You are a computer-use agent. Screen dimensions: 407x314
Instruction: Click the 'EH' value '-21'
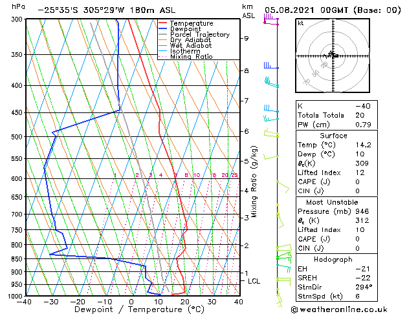tap(363, 269)
